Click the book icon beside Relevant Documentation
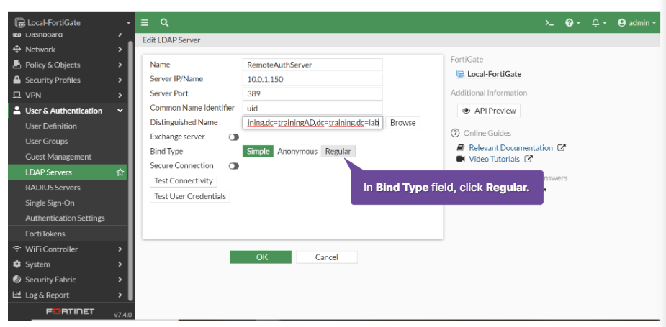Screen dimensions: 666x327 click(x=460, y=147)
